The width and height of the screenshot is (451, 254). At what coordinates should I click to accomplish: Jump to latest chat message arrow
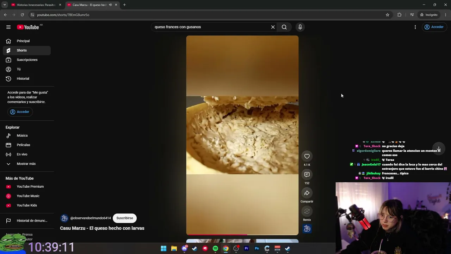pyautogui.click(x=439, y=149)
